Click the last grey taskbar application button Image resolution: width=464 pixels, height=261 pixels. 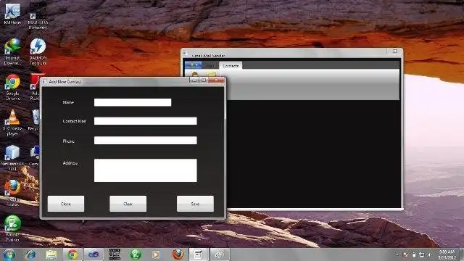click(220, 254)
